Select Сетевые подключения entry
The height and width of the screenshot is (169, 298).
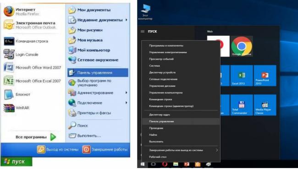pos(181,79)
